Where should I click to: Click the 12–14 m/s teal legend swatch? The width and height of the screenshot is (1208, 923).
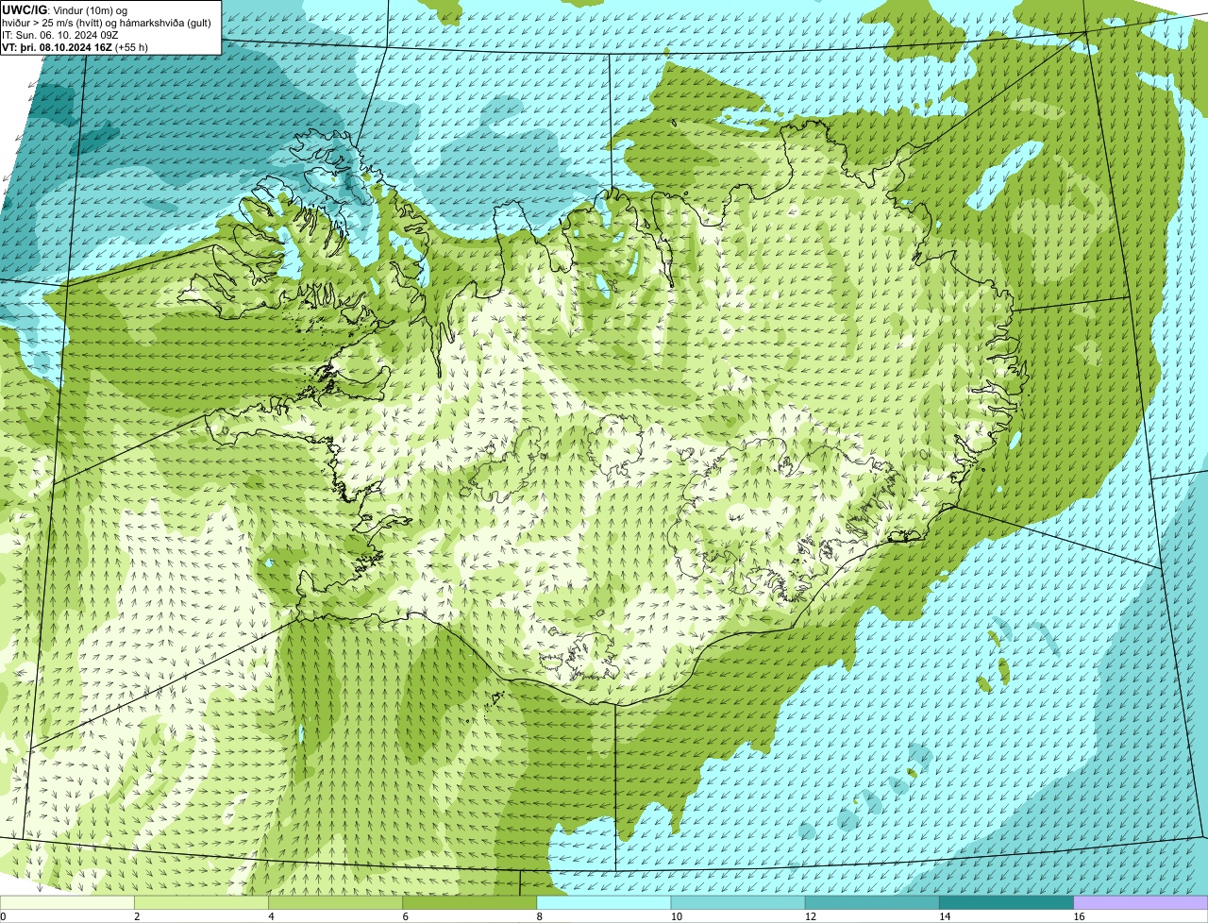(x=872, y=903)
